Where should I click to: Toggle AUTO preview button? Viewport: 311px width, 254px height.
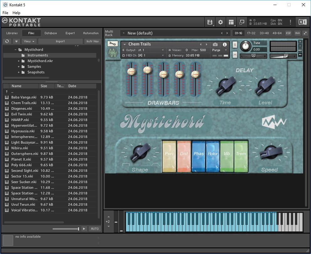coord(95,229)
